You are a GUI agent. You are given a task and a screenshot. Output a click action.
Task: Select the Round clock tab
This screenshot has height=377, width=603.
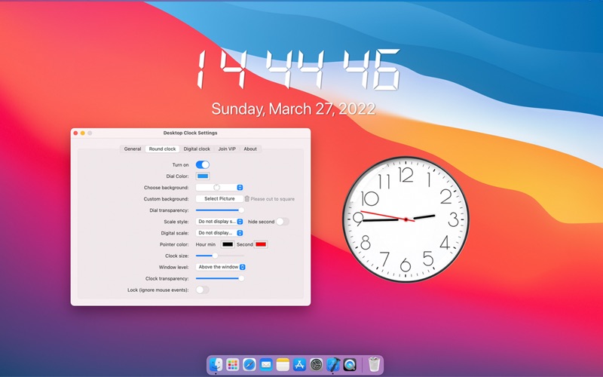tap(162, 149)
